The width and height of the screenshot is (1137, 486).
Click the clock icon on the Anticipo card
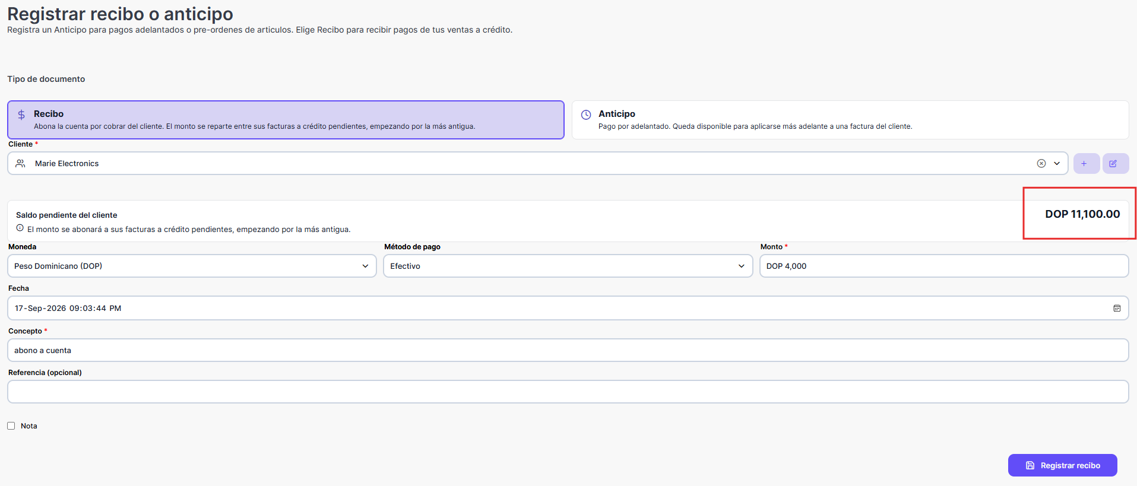click(586, 115)
